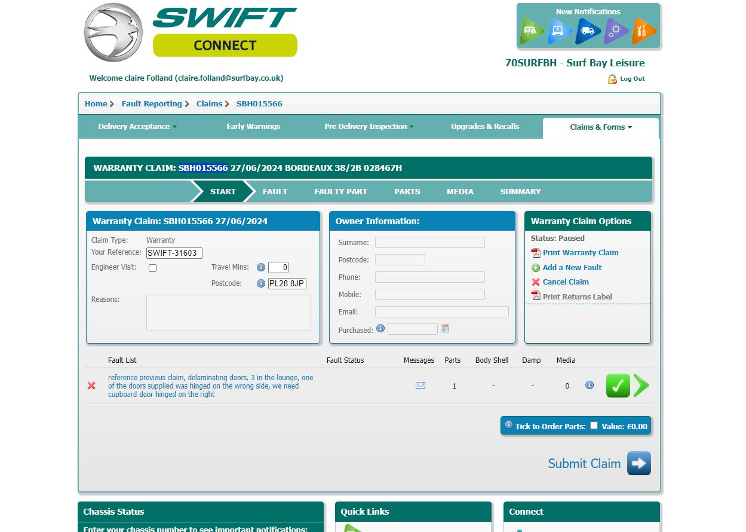Click the owner Mobile field
Screen dimensions: 746x532
(x=430, y=295)
